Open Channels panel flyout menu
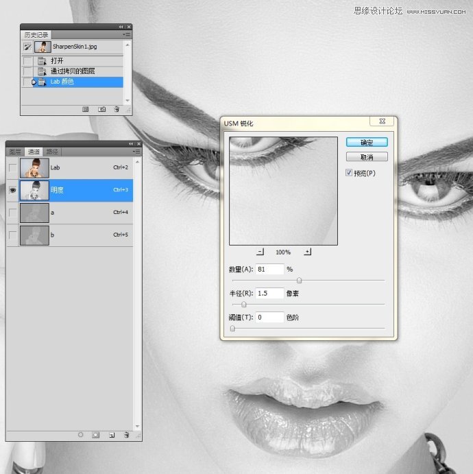This screenshot has width=473, height=474. tap(136, 152)
